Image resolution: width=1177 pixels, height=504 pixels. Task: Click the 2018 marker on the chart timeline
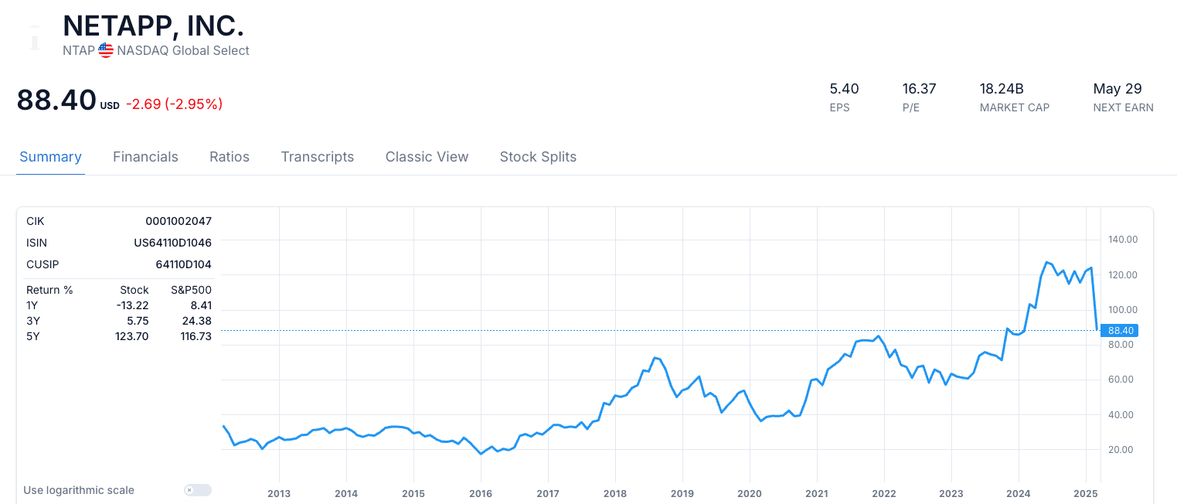point(615,493)
